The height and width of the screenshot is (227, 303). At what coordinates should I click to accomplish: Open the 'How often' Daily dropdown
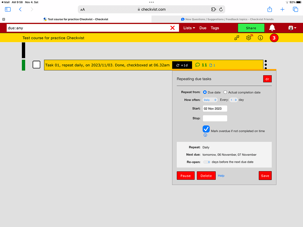[x=210, y=100]
